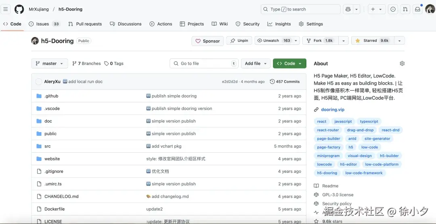
Task: Open the Dockerfile file
Action: (55, 209)
